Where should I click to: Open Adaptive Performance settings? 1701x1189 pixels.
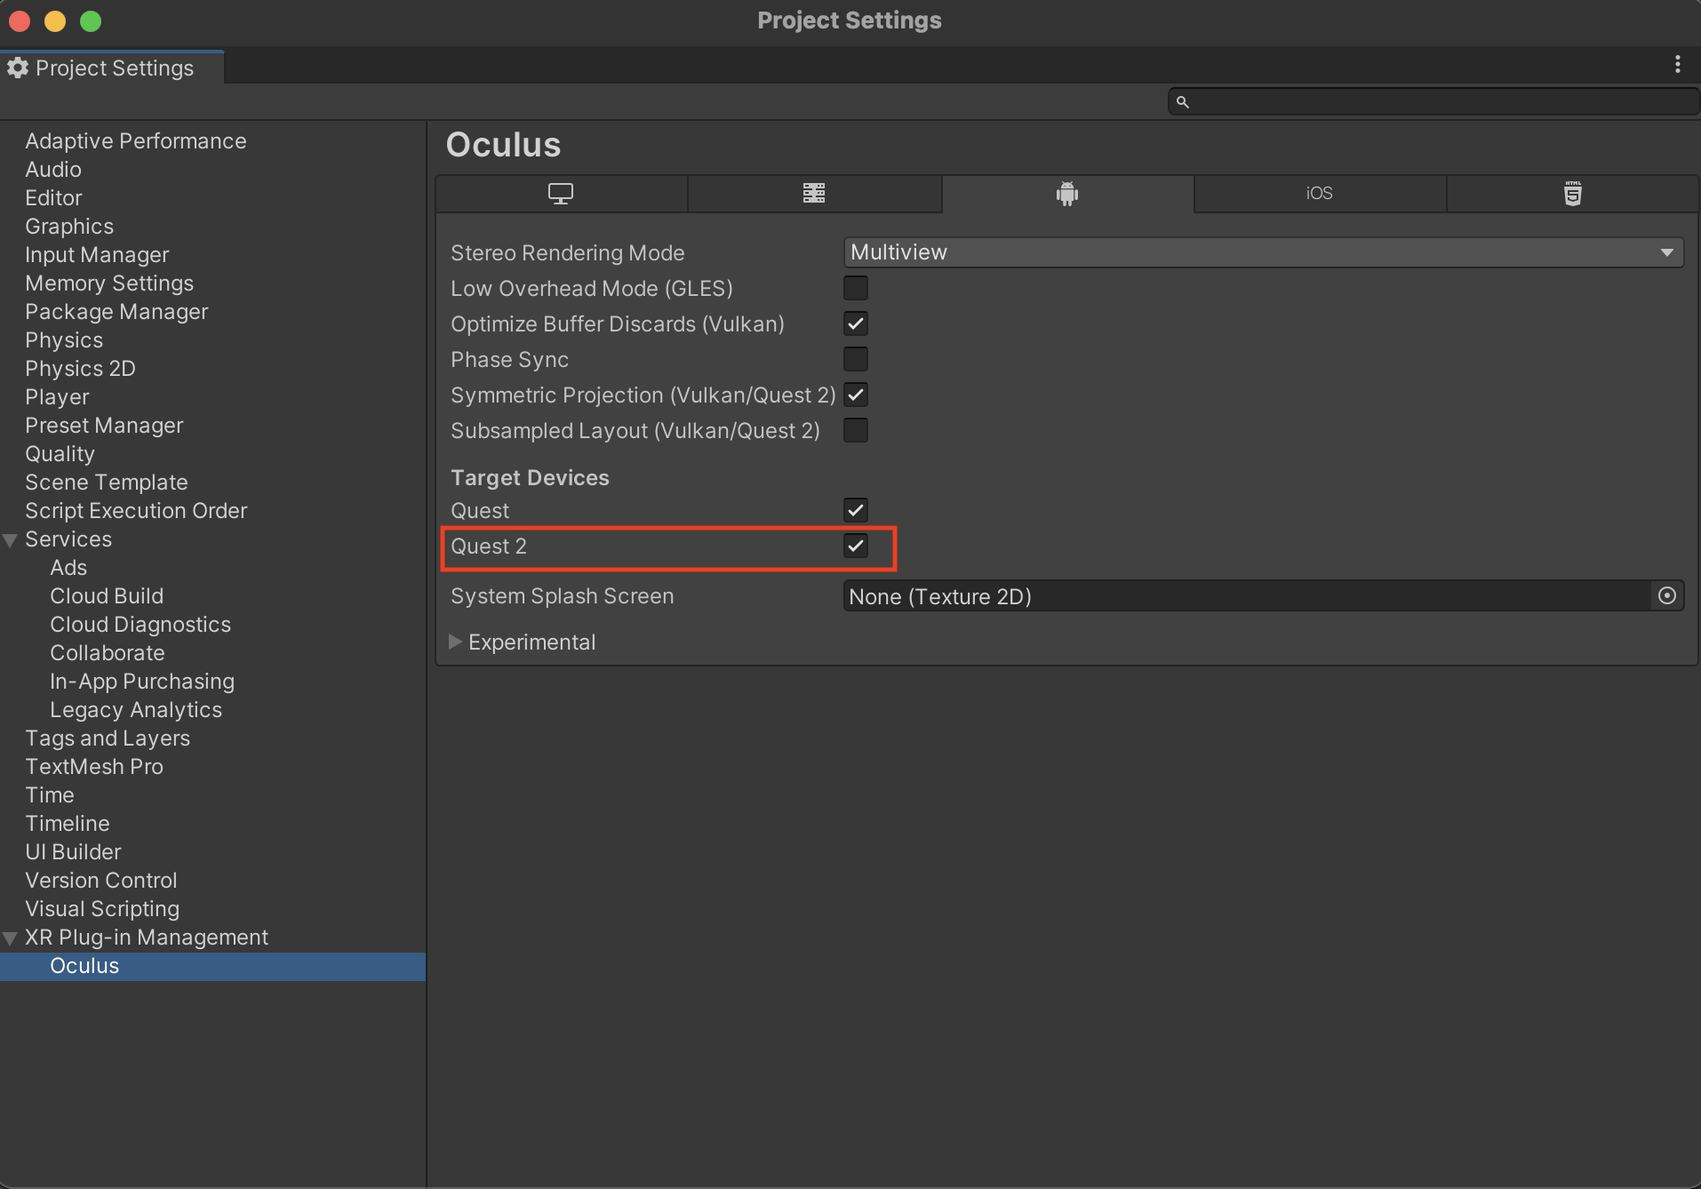point(136,141)
